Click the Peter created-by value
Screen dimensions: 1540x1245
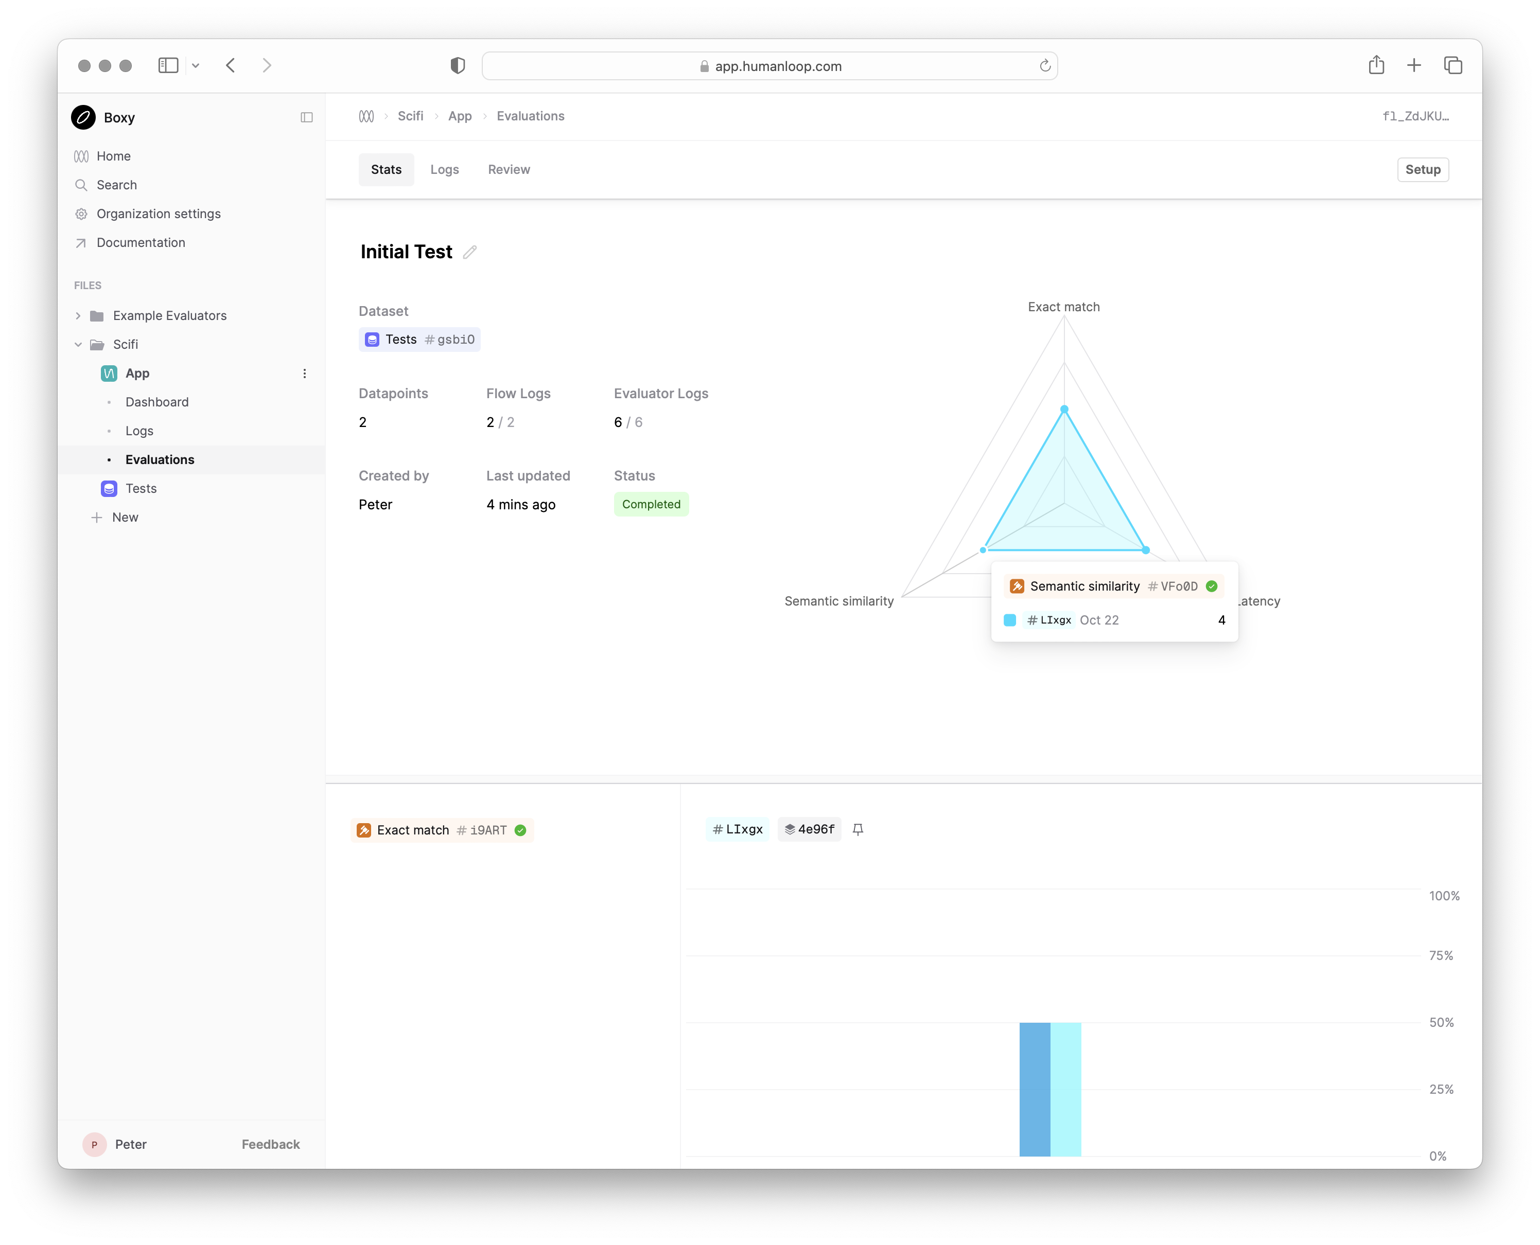click(375, 504)
